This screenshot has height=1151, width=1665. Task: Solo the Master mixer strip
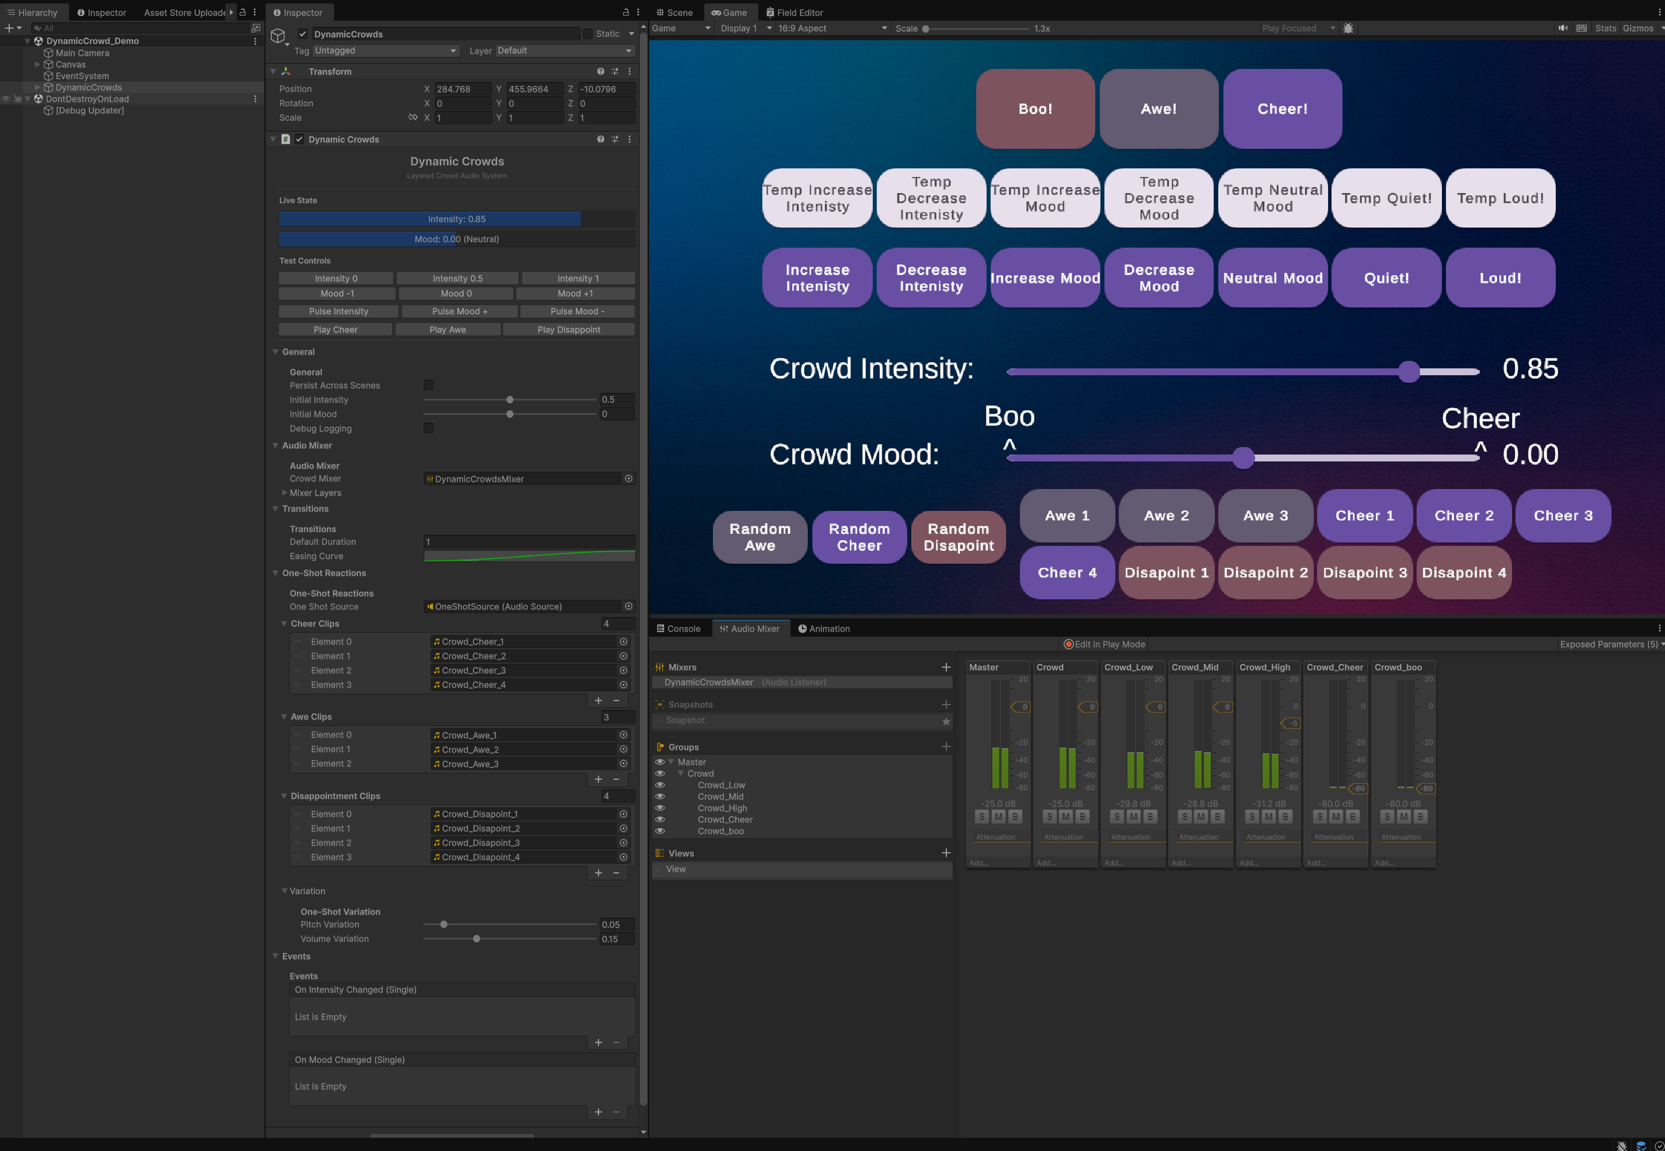click(x=982, y=817)
